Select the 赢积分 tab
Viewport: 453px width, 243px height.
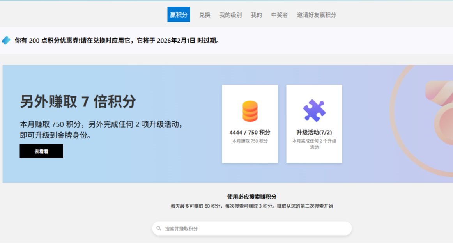coord(179,14)
